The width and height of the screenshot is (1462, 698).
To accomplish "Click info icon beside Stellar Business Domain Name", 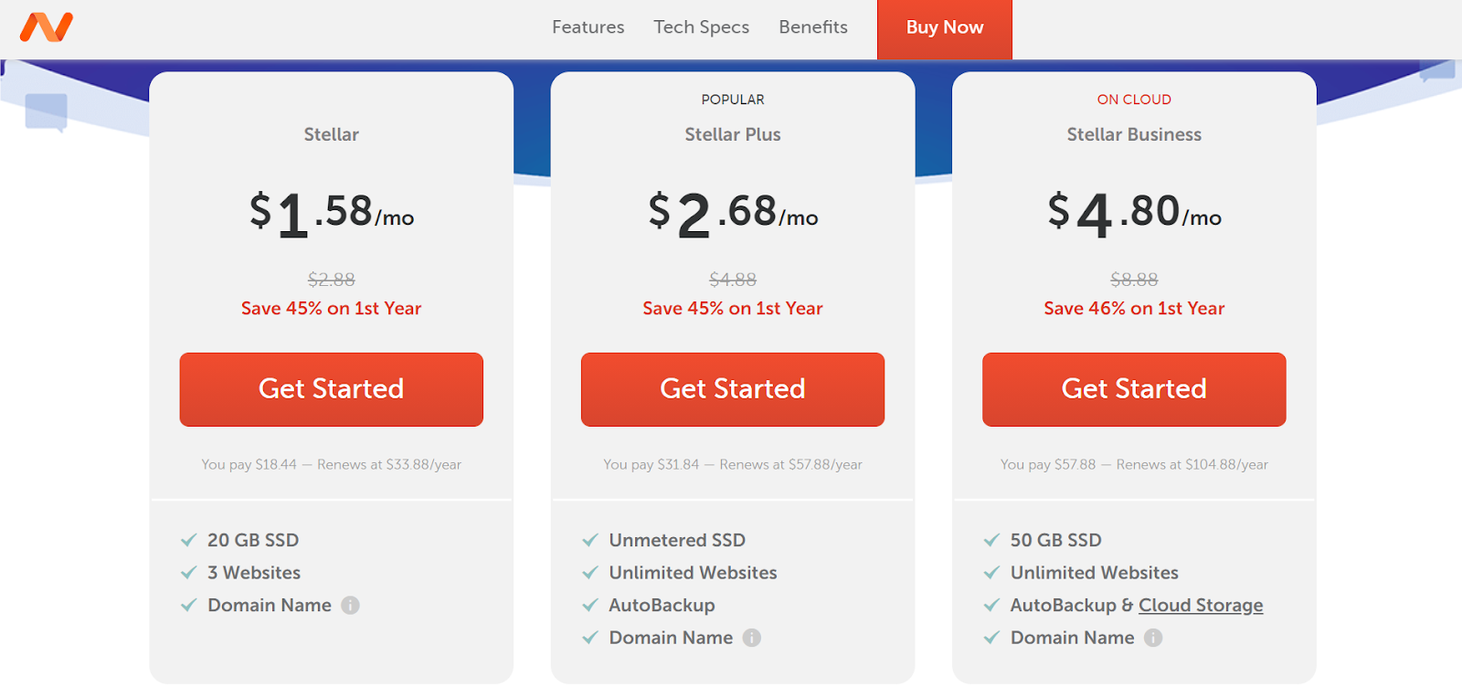I will 1153,638.
